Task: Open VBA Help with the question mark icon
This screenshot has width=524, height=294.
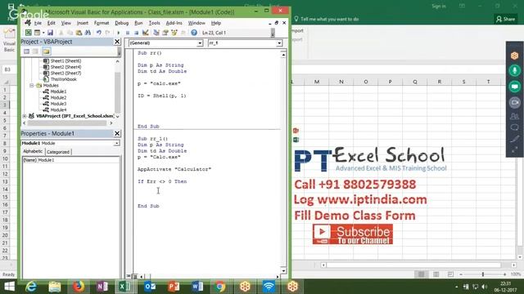Action: click(x=194, y=33)
